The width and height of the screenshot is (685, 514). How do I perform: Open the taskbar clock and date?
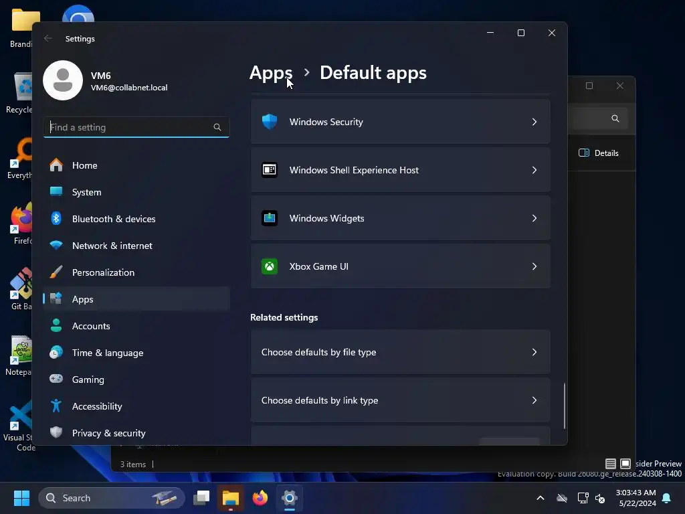click(x=636, y=498)
